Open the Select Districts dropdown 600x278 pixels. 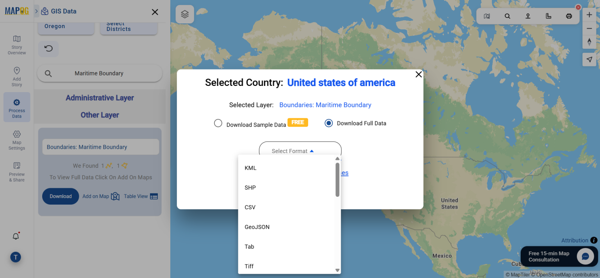point(129,26)
